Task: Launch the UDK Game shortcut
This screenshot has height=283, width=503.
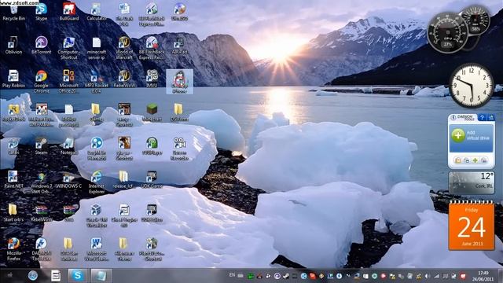Action: coord(152,179)
